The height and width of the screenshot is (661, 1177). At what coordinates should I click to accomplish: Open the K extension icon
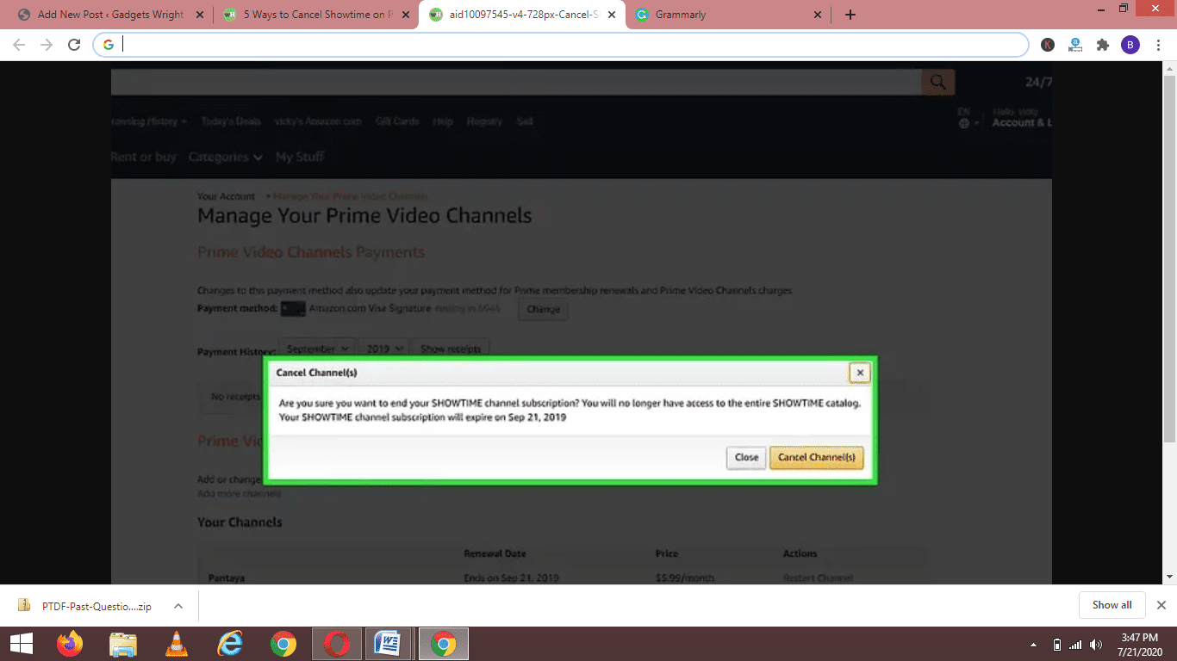(1048, 45)
